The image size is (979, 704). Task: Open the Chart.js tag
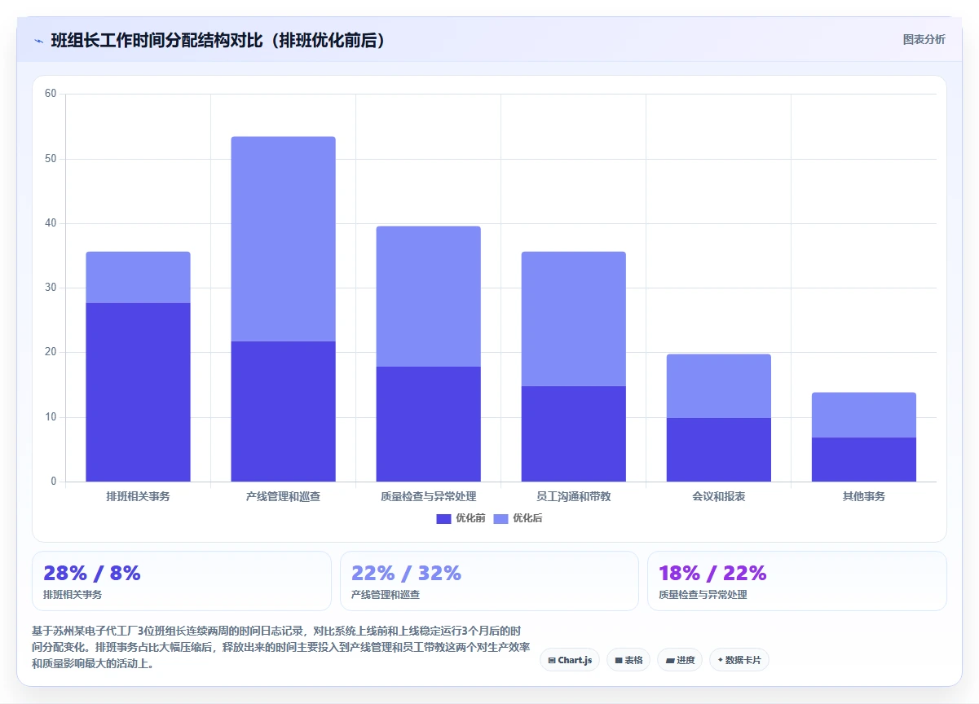pyautogui.click(x=570, y=660)
